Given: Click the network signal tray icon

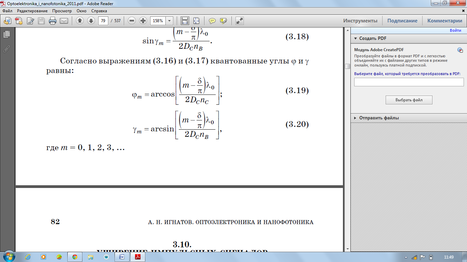Looking at the screenshot, I should click(414, 257).
